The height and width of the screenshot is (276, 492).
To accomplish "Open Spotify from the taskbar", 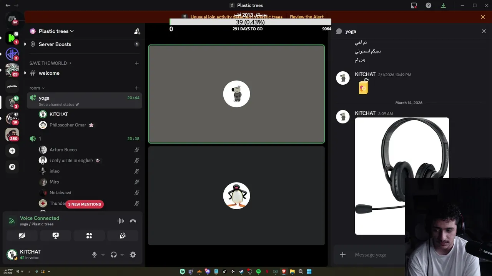I will pos(258,271).
